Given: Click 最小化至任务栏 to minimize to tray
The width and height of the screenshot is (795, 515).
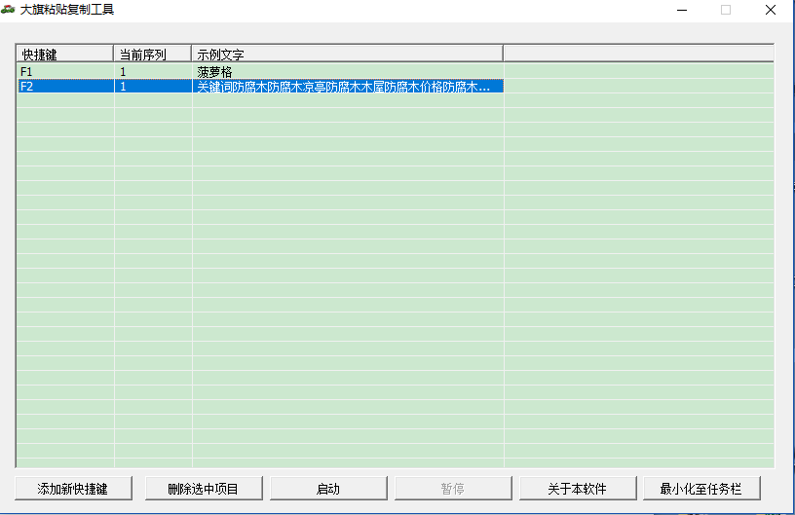Looking at the screenshot, I should pos(701,489).
